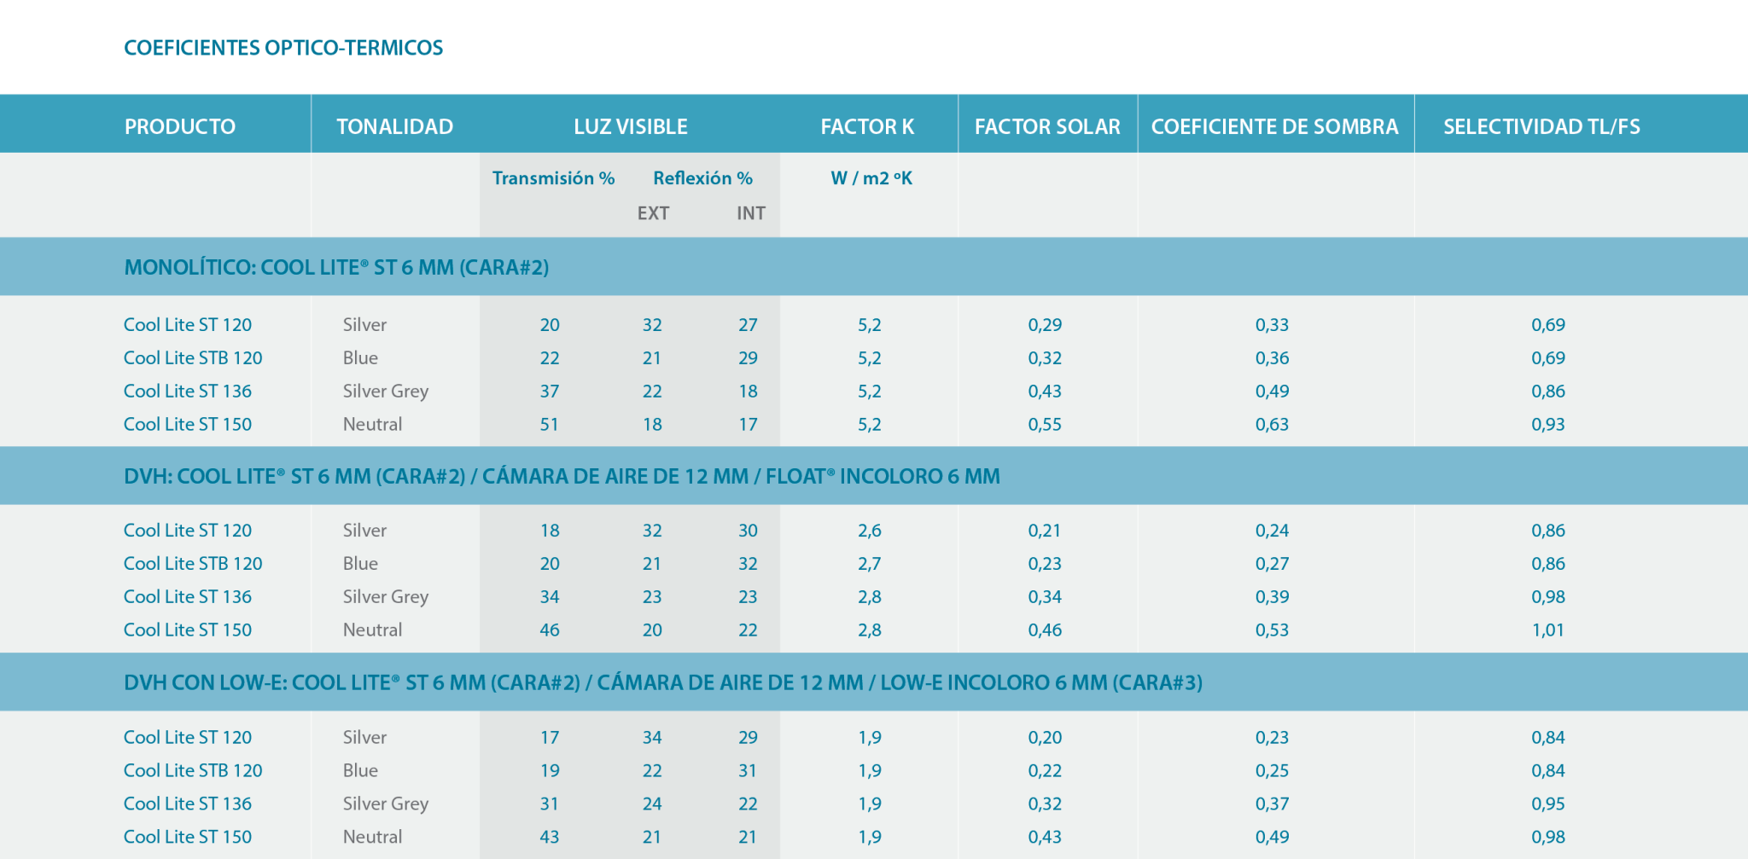Click the COEFICIENTE DE SOMBRA header

click(x=1274, y=127)
